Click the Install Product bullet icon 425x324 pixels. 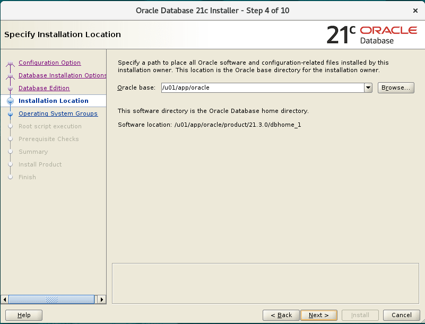point(10,164)
